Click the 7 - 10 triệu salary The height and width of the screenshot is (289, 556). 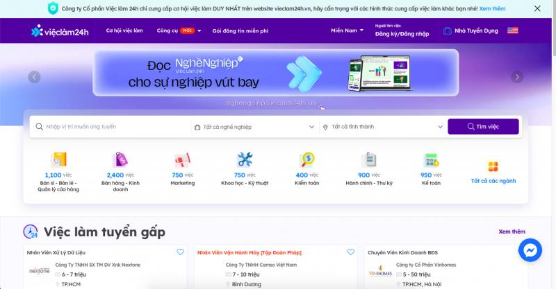pyautogui.click(x=246, y=274)
